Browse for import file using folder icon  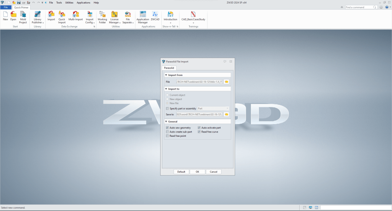[226, 82]
